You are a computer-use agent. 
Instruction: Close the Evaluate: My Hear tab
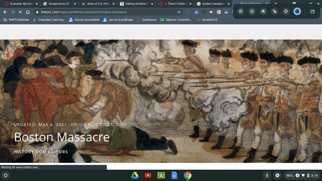(37, 4)
